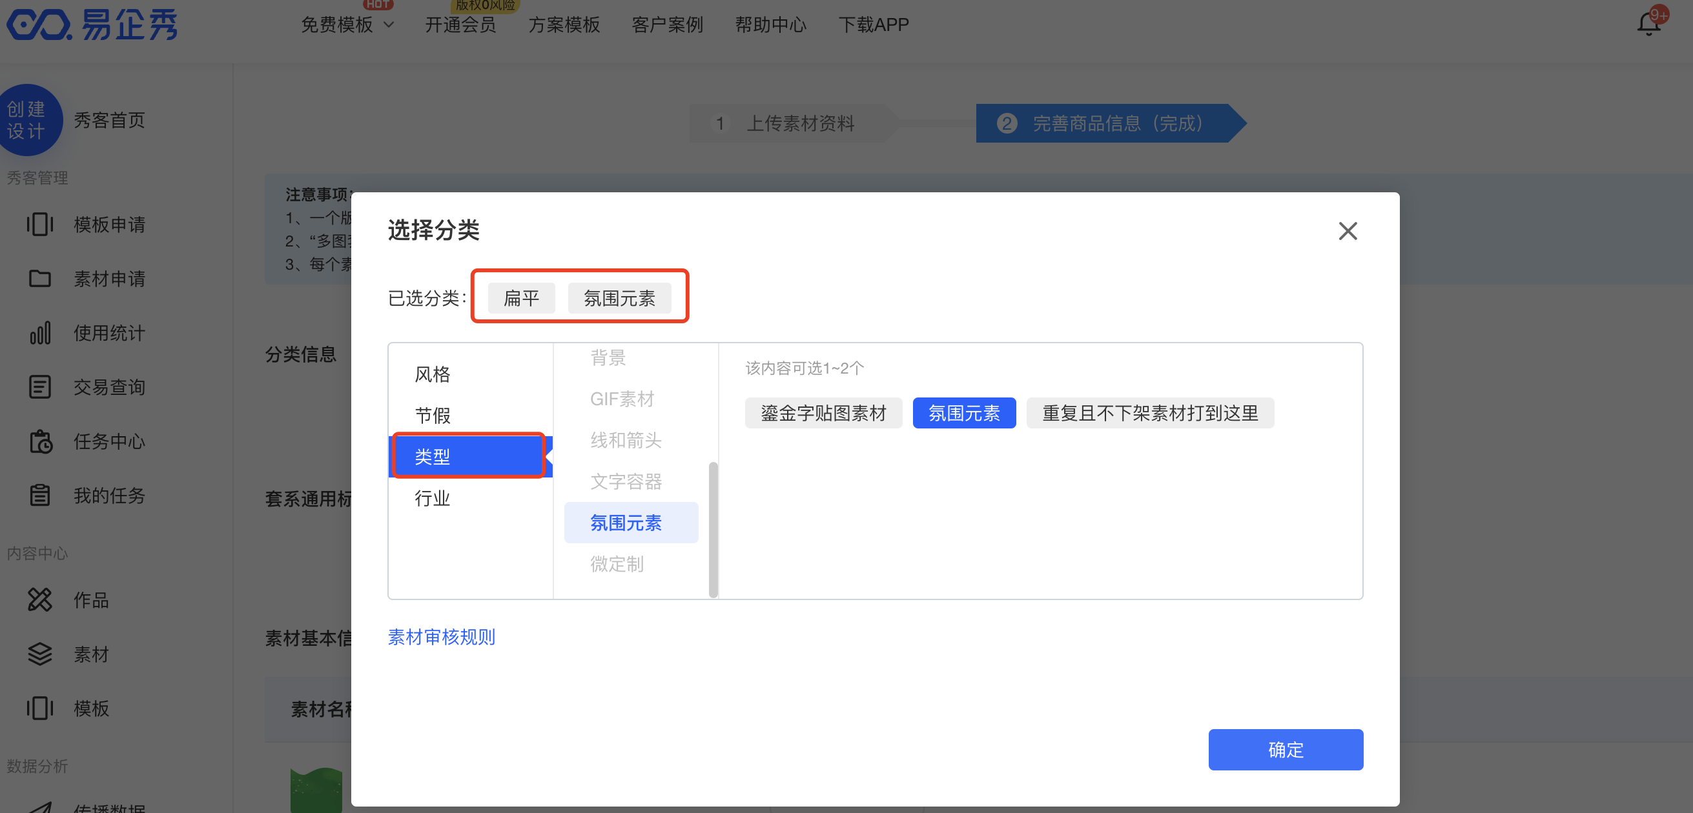Click the 模板申请 sidebar icon
This screenshot has height=813, width=1693.
coord(39,224)
